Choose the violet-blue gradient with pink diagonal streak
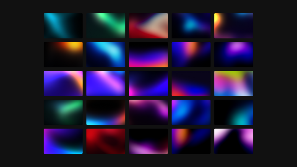This screenshot has height=167, width=297. point(106,83)
